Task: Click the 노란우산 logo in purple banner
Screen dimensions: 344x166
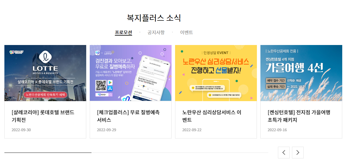Action: (x=109, y=53)
